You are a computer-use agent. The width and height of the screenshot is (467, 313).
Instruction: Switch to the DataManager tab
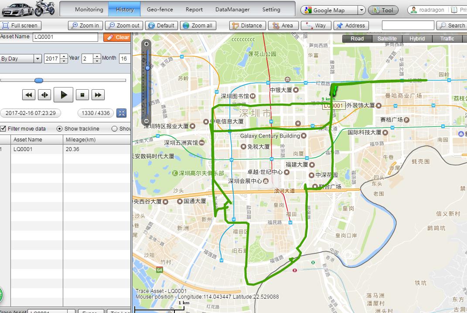[x=232, y=9]
